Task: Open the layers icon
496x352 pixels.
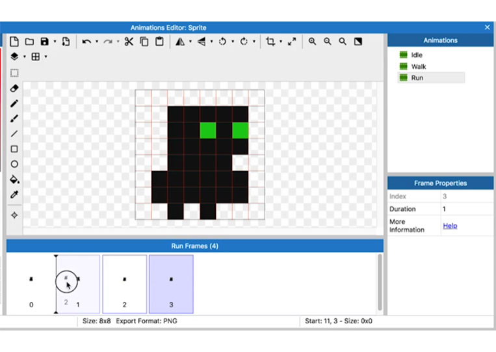Action: (x=14, y=57)
